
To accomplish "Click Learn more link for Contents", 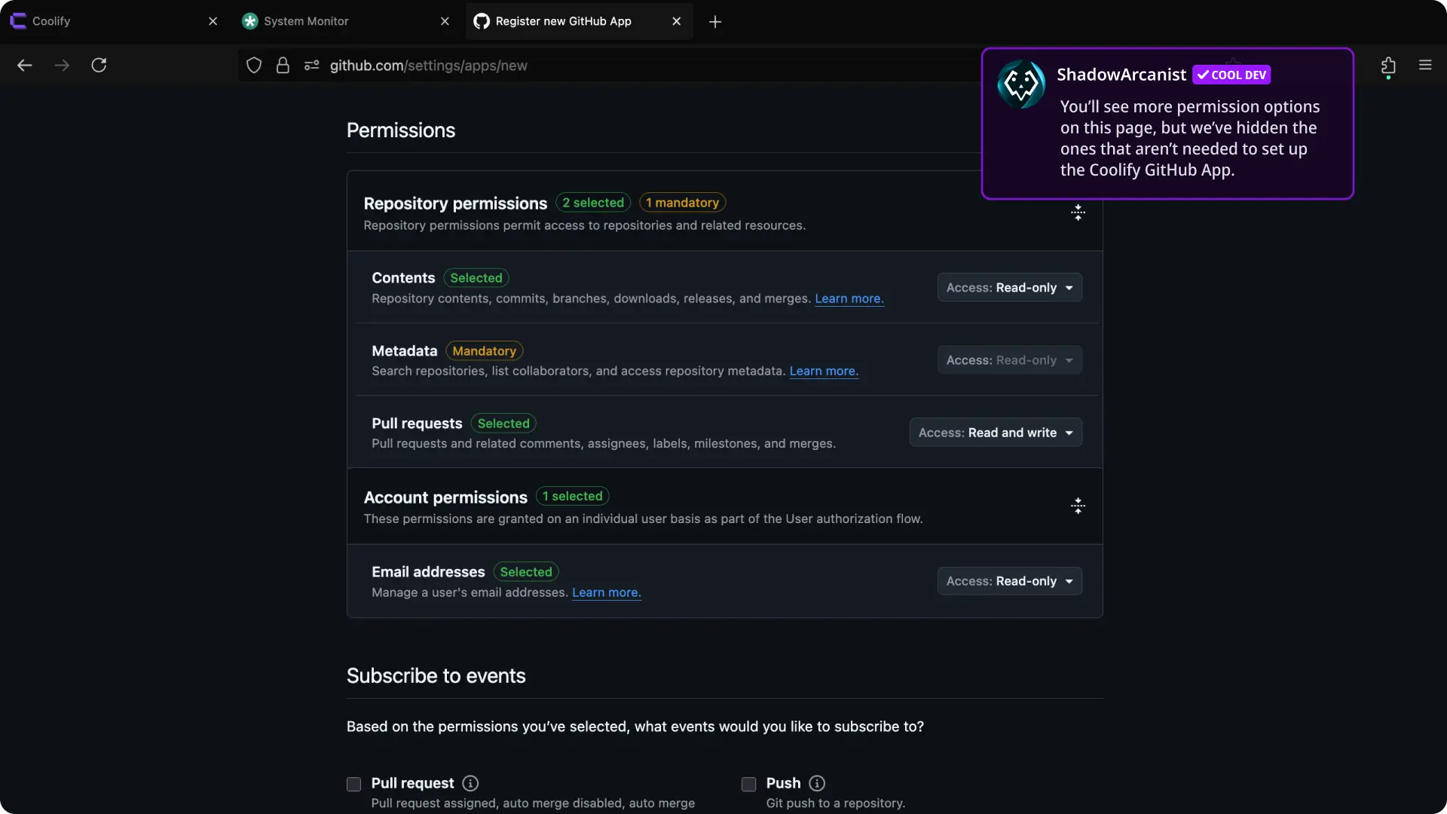I will (849, 298).
